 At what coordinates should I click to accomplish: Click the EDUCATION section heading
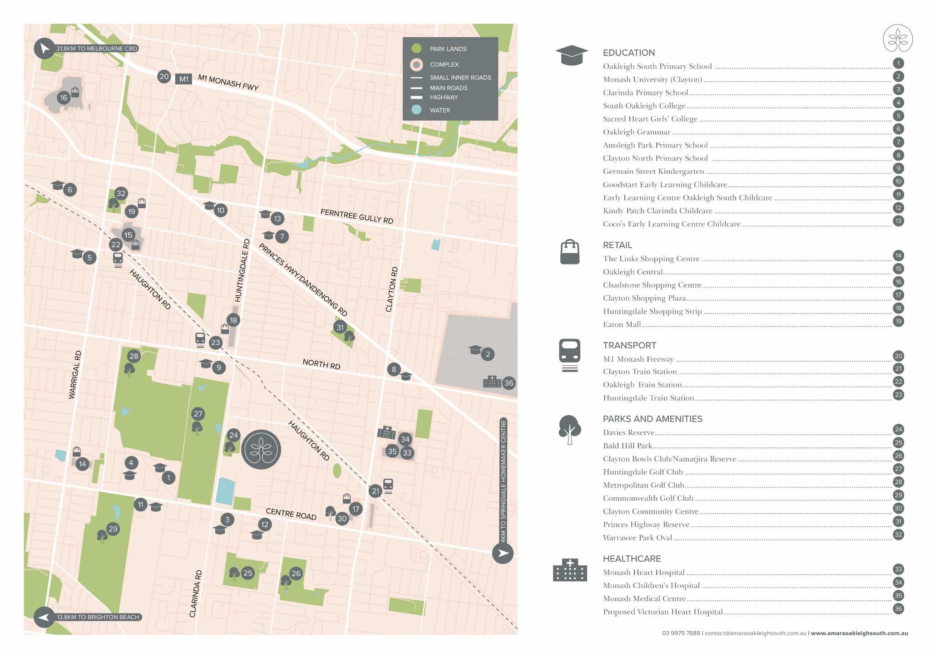click(629, 53)
